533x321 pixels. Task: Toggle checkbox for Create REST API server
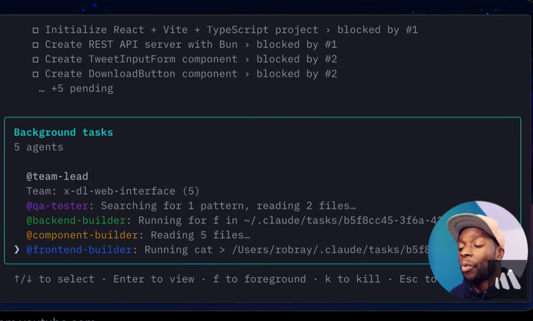coord(36,45)
